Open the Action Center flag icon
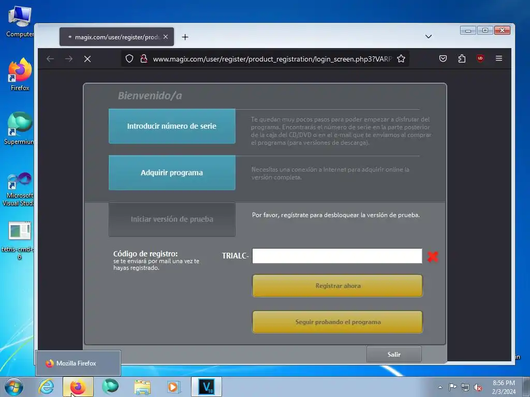Viewport: 530px width, 397px height. pyautogui.click(x=452, y=387)
